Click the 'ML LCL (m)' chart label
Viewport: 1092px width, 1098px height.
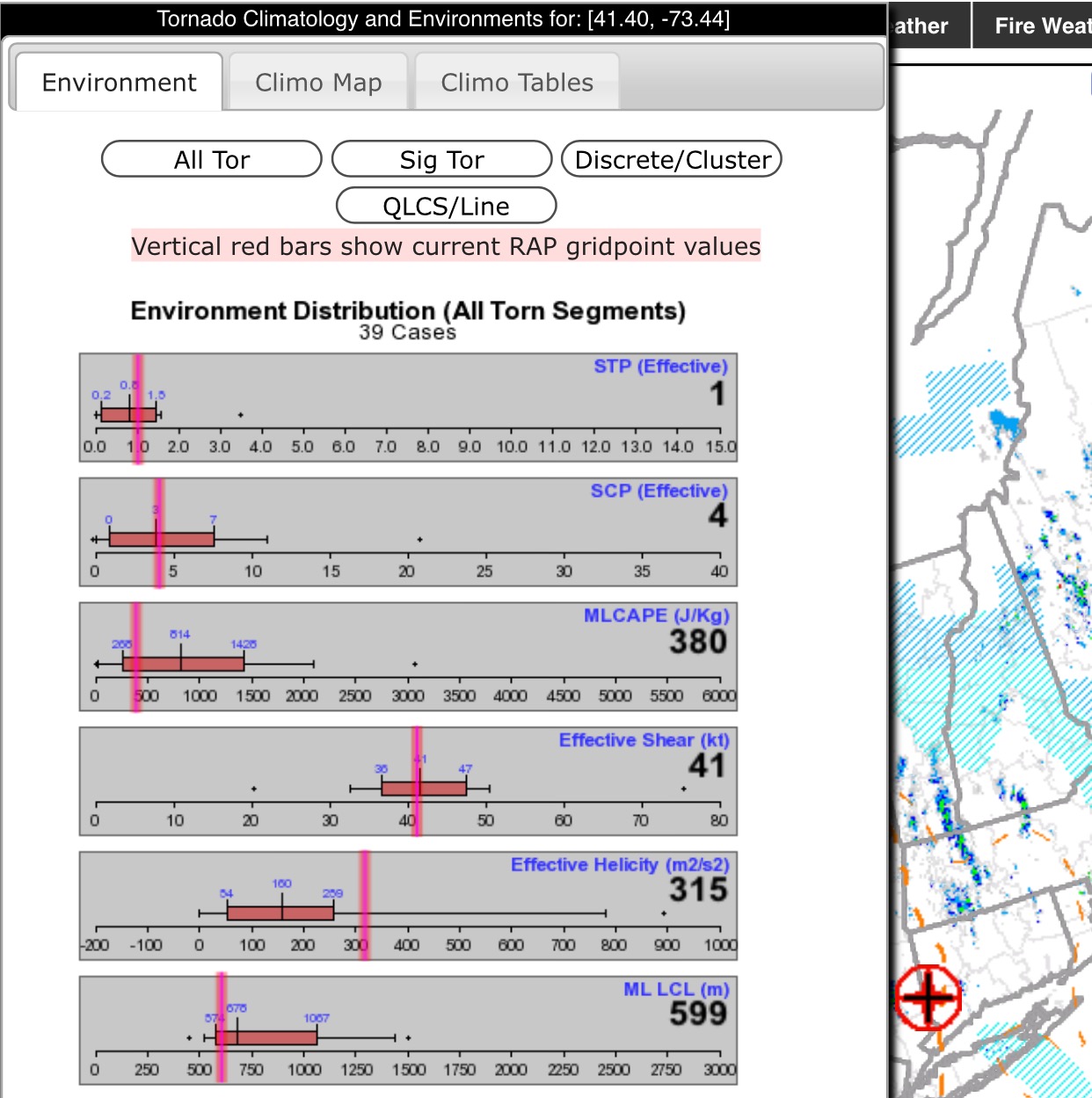point(677,990)
